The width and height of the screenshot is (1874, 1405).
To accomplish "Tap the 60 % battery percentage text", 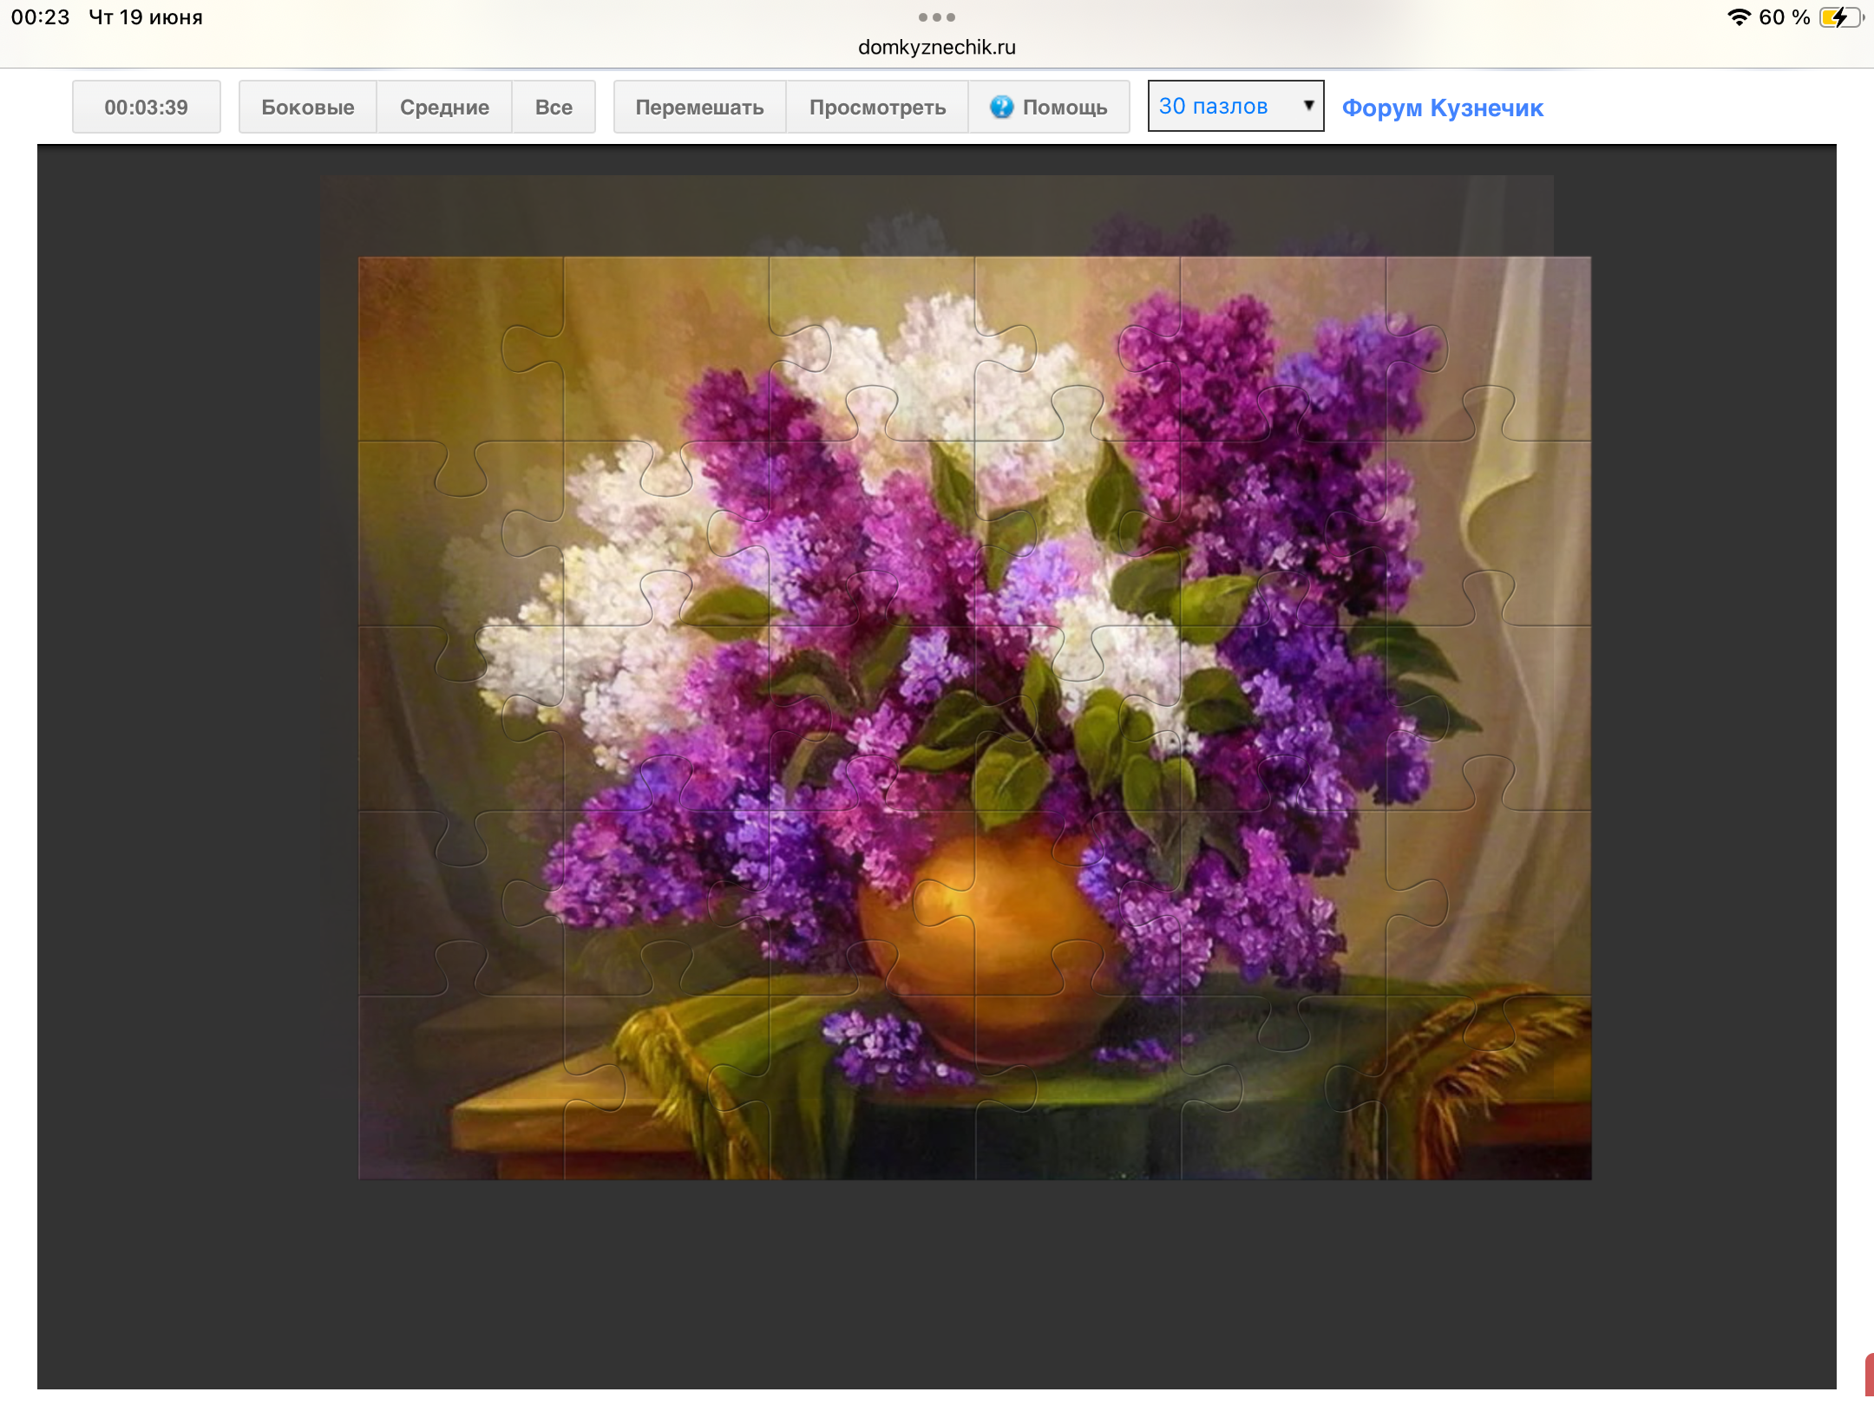I will (x=1785, y=17).
